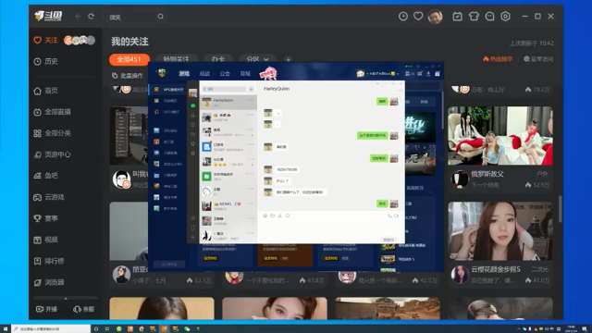Switch to the 特别关注 tab

click(176, 59)
